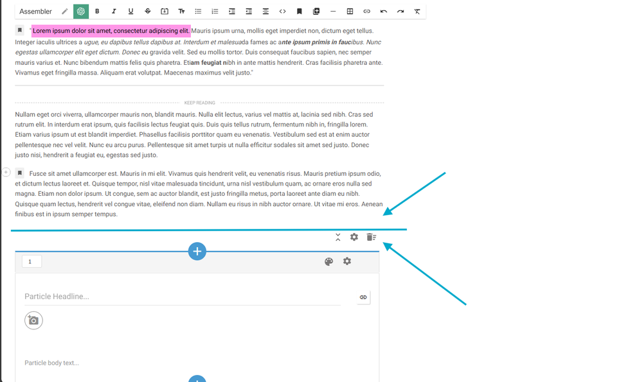This screenshot has height=382, width=630.
Task: Click the Particle Headline input field
Action: 182,297
